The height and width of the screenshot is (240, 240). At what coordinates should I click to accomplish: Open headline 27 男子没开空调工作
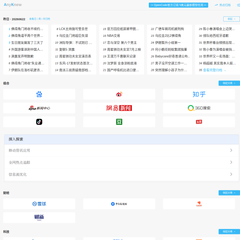tap(171, 63)
